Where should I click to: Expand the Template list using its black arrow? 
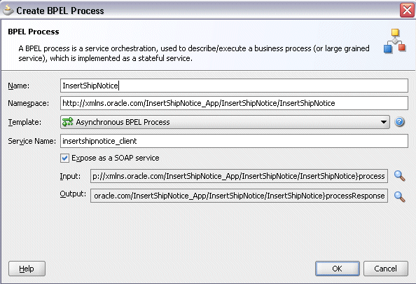pyautogui.click(x=384, y=122)
